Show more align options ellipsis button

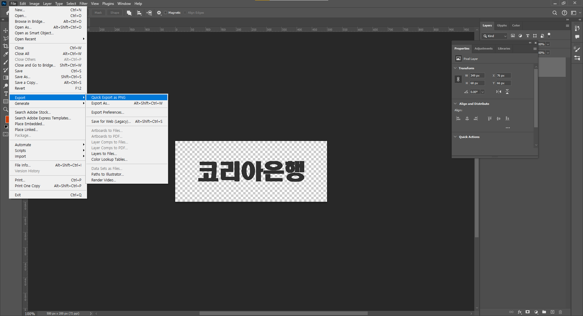point(507,128)
